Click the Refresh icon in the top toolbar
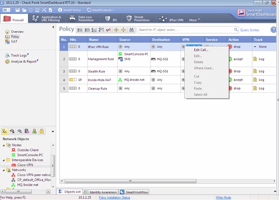 coord(31,10)
